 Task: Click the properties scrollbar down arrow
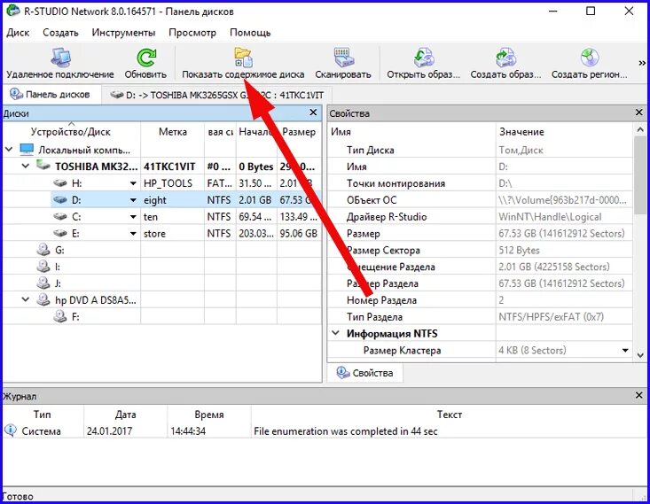[640, 355]
